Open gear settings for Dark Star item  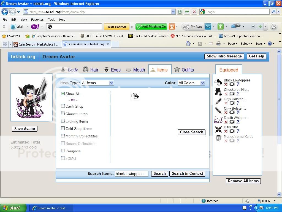232,131
